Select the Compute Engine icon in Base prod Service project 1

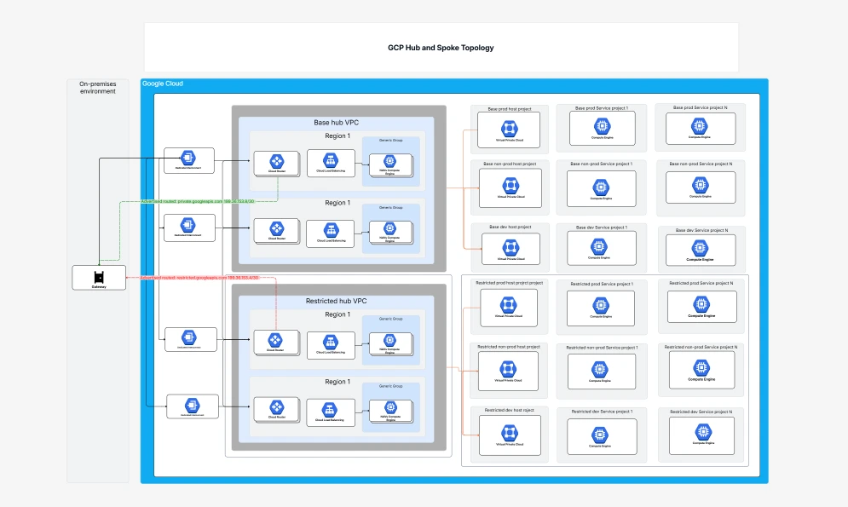(x=602, y=126)
